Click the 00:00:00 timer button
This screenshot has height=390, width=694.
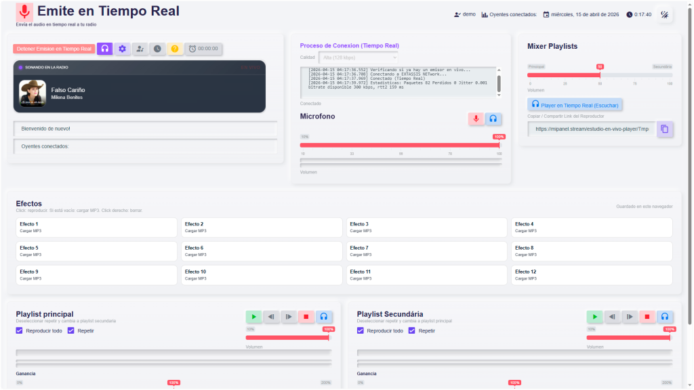click(203, 49)
